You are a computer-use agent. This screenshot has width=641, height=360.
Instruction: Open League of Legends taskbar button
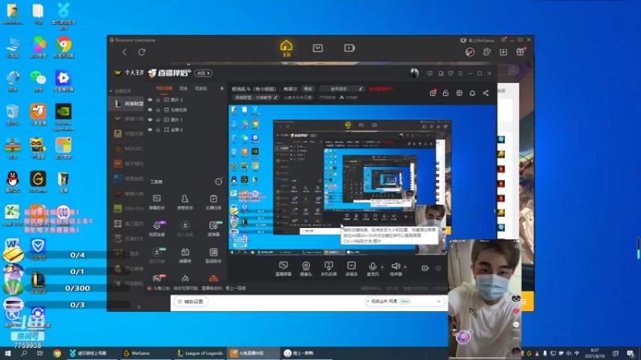[x=200, y=353]
